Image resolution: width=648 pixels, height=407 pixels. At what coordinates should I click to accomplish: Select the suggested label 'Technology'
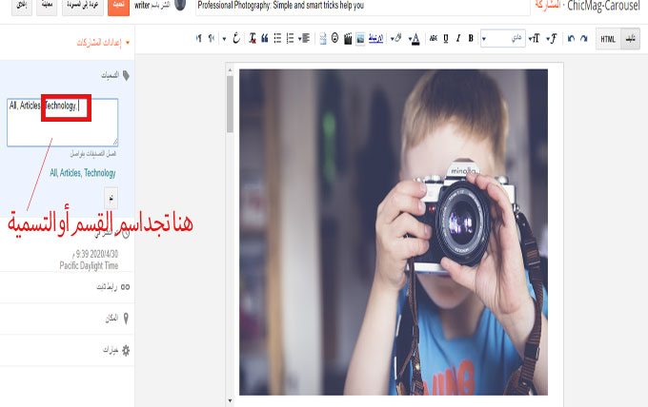(x=100, y=173)
